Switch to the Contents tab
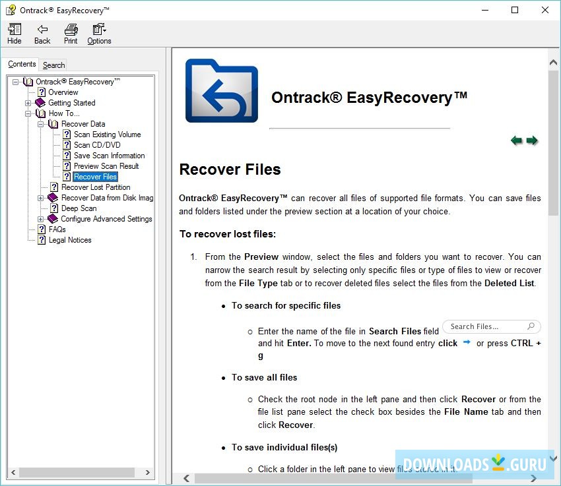The height and width of the screenshot is (486, 561). click(22, 64)
